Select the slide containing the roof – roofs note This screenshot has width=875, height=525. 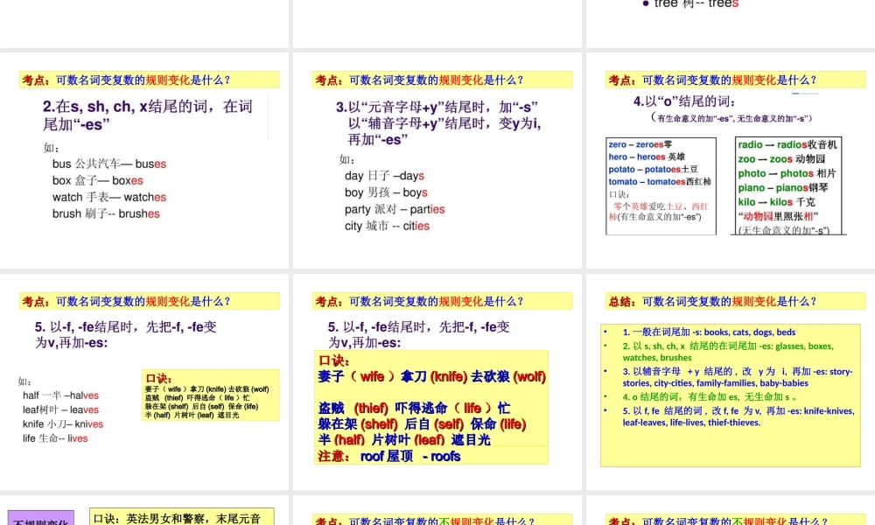coord(437,381)
